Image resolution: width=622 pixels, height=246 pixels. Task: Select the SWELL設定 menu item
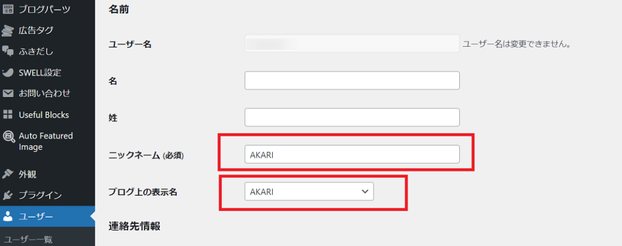pyautogui.click(x=40, y=72)
